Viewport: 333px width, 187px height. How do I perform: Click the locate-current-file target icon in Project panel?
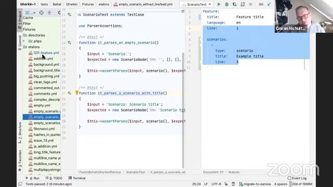pyautogui.click(x=41, y=12)
